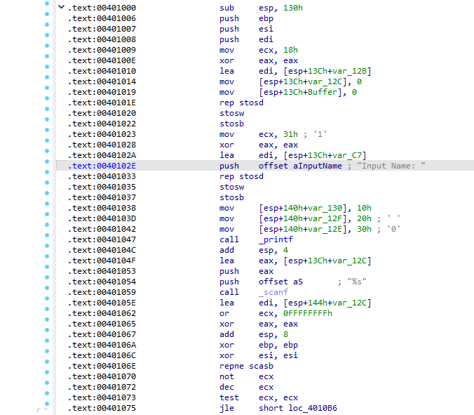Select dec ecx instruction
Screen dimensions: 474x415
(246, 387)
